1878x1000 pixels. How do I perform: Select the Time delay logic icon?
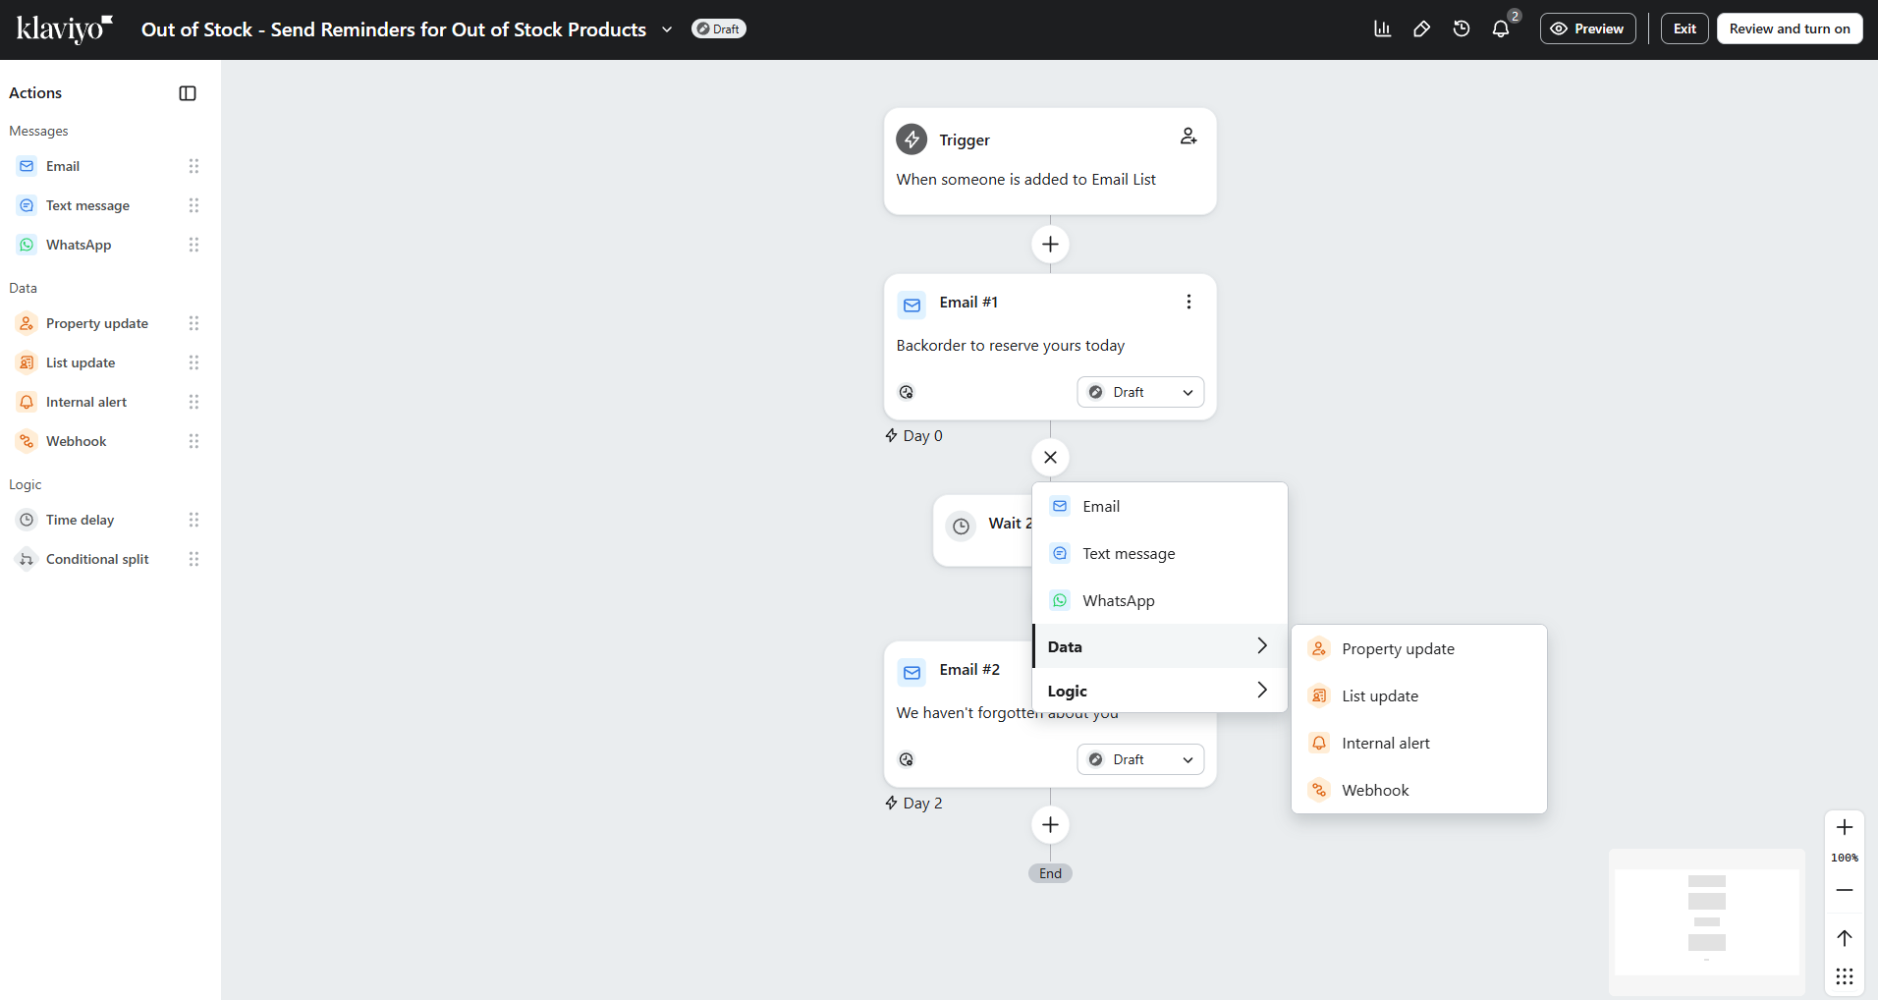click(x=25, y=520)
